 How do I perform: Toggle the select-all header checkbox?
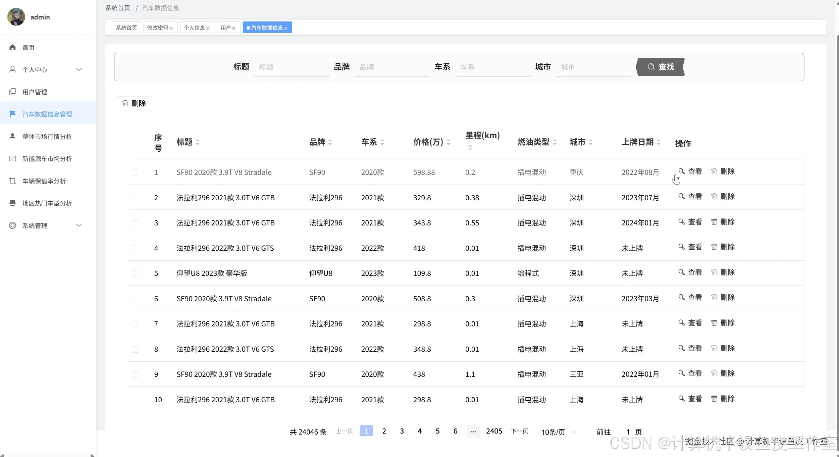pos(135,144)
